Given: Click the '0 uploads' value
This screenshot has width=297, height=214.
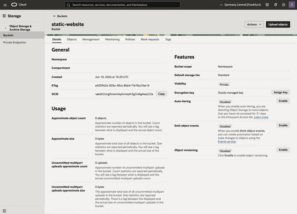Looking at the screenshot, I should [x=101, y=163].
